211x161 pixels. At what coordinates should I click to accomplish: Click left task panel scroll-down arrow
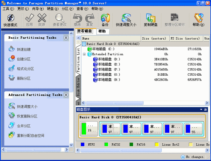[x=71, y=145]
